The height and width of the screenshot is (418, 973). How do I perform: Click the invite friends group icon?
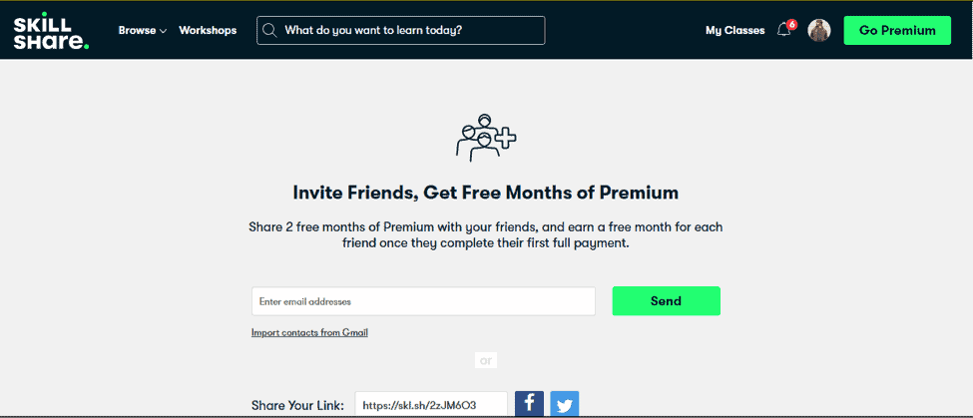tap(487, 138)
